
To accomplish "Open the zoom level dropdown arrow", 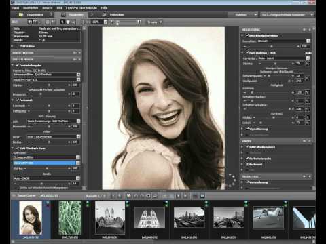I will [x=105, y=22].
